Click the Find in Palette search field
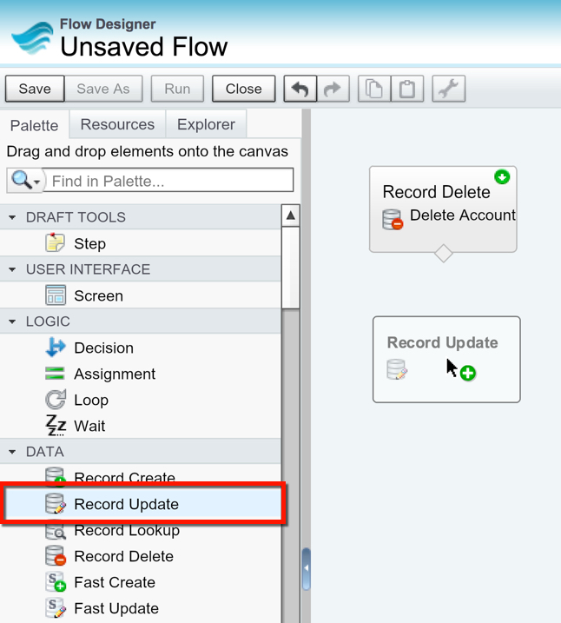Screen dimensions: 561x623 (x=169, y=181)
